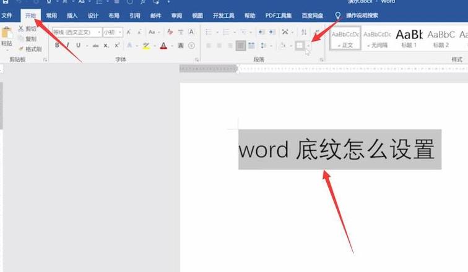Viewport: 468px width, 272px height.
Task: Switch to the 设计 (Design) tab
Action: [x=93, y=15]
